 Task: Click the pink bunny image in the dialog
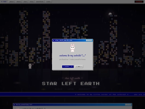[73, 48]
